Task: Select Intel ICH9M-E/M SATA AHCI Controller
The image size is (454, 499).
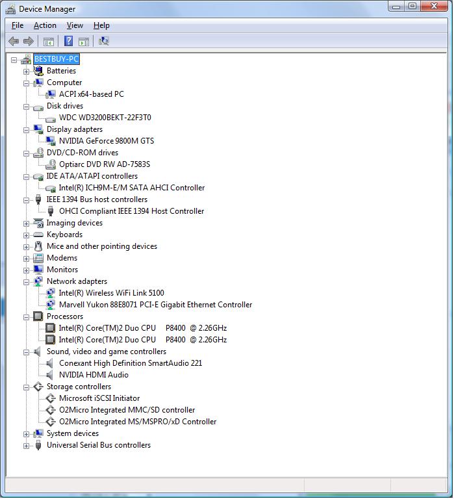Action: coord(132,188)
